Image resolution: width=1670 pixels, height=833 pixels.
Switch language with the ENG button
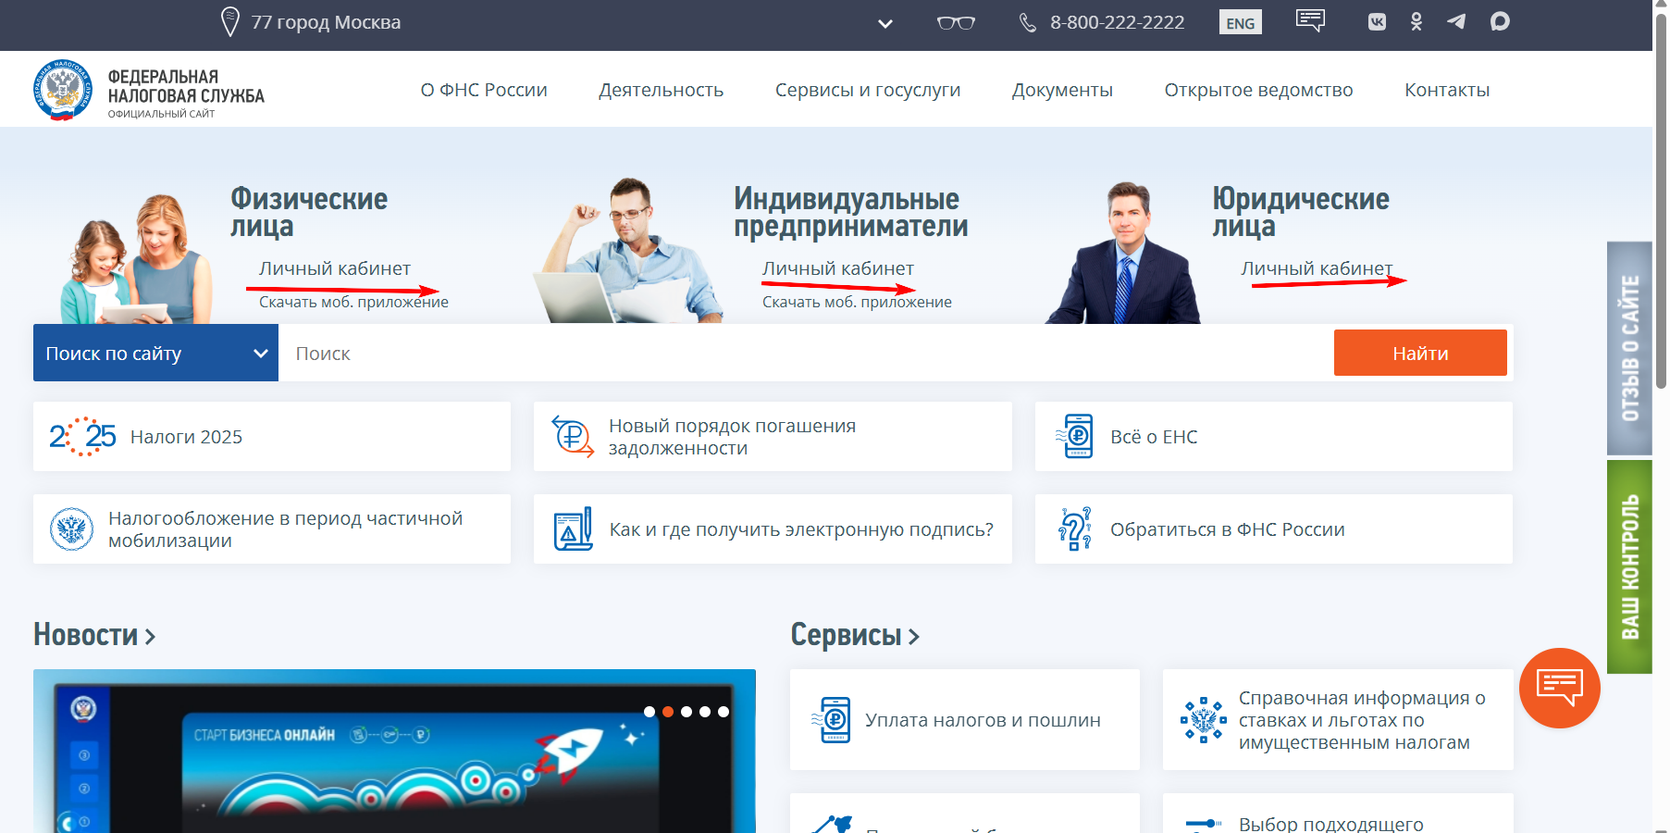point(1241,22)
